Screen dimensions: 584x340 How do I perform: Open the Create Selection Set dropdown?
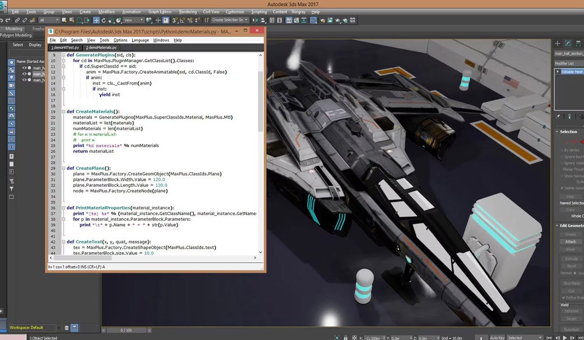230,20
